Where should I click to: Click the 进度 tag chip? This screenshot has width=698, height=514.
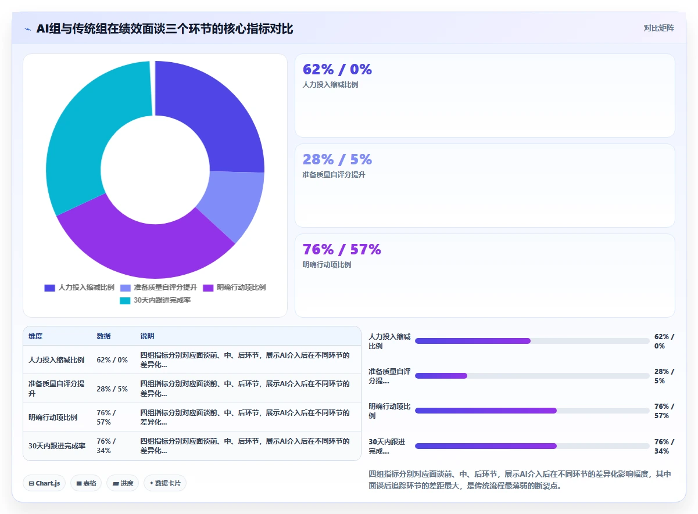coord(123,483)
